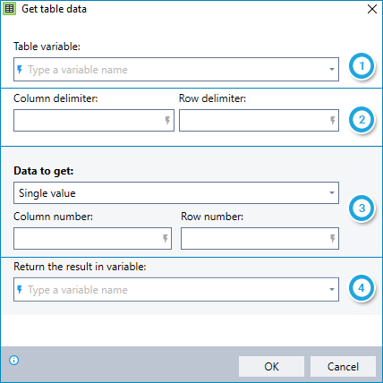Click the 'Get table data' title text
Viewport: 383px width, 383px height.
54,9
